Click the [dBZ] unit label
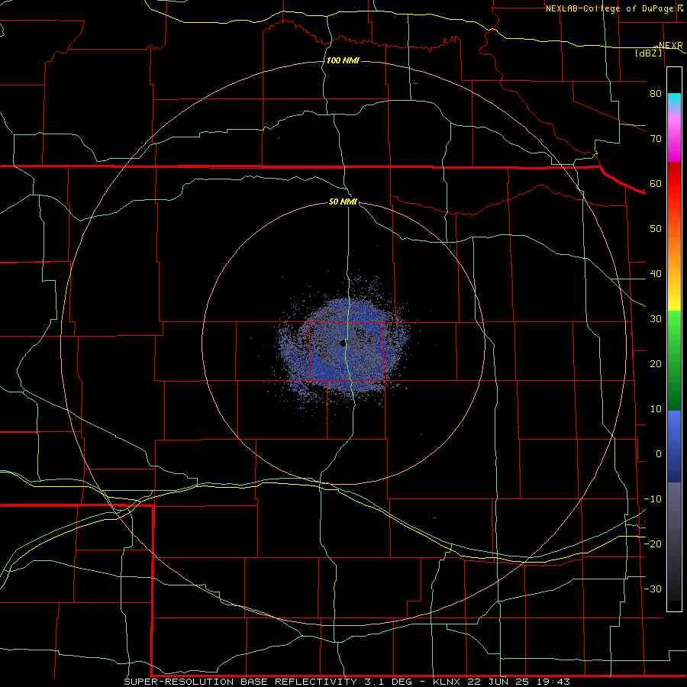 point(648,53)
